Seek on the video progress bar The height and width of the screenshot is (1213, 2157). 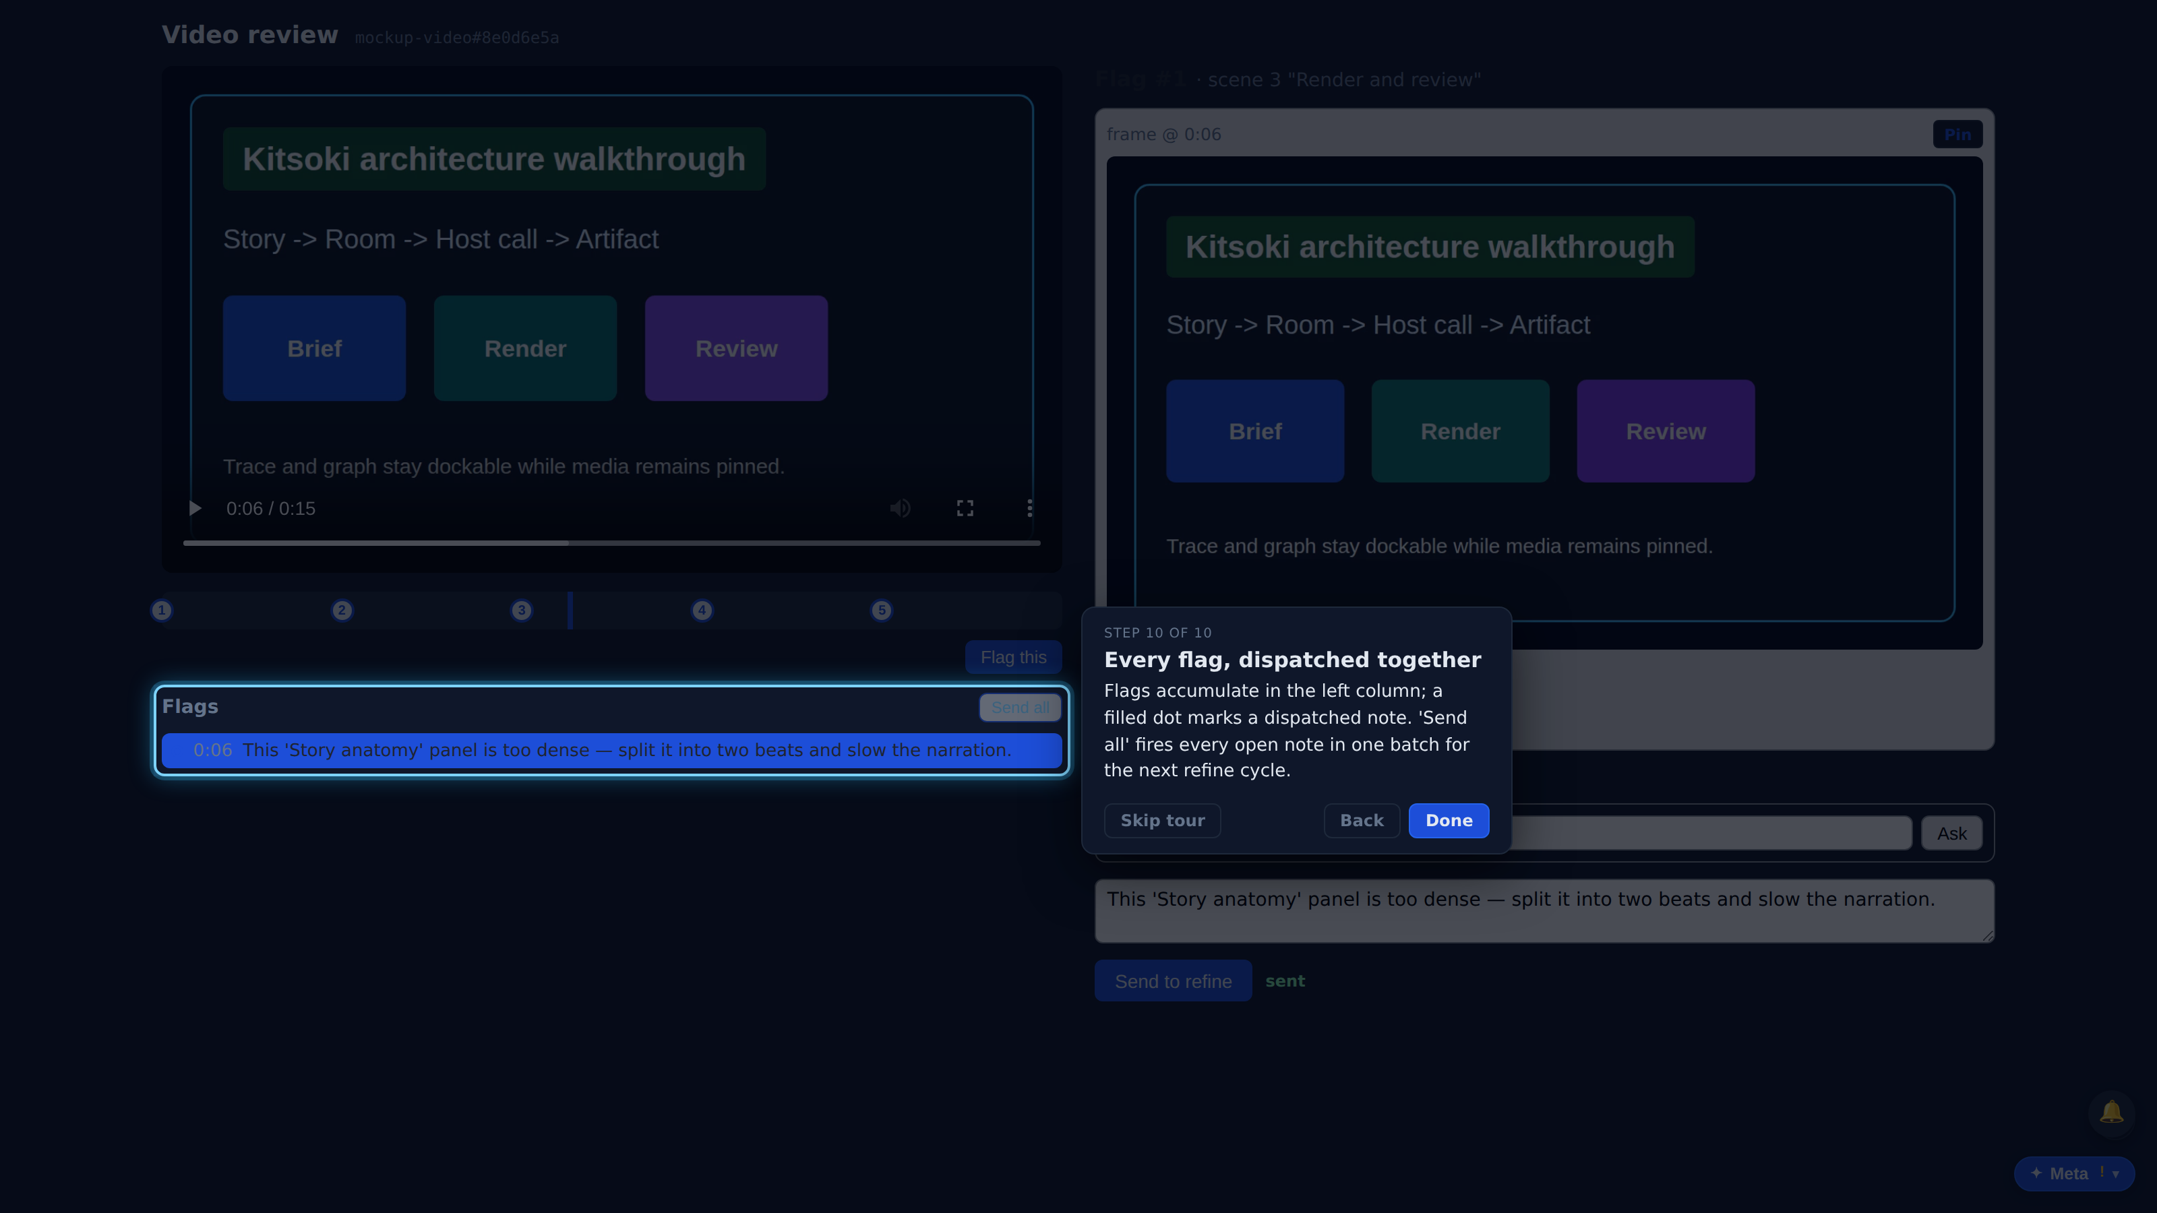pos(611,543)
